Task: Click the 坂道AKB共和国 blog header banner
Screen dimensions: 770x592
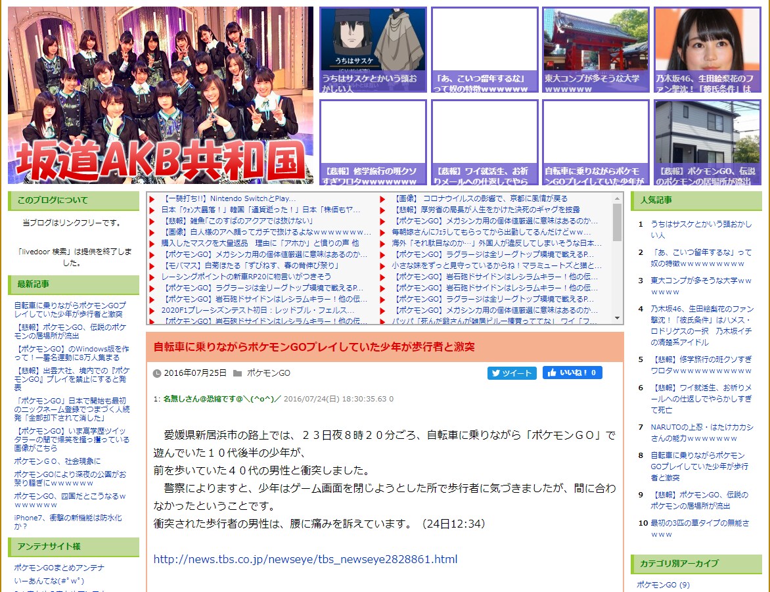Action: [160, 95]
